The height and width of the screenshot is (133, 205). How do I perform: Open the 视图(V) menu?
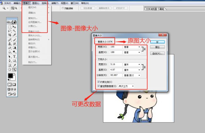64,3
